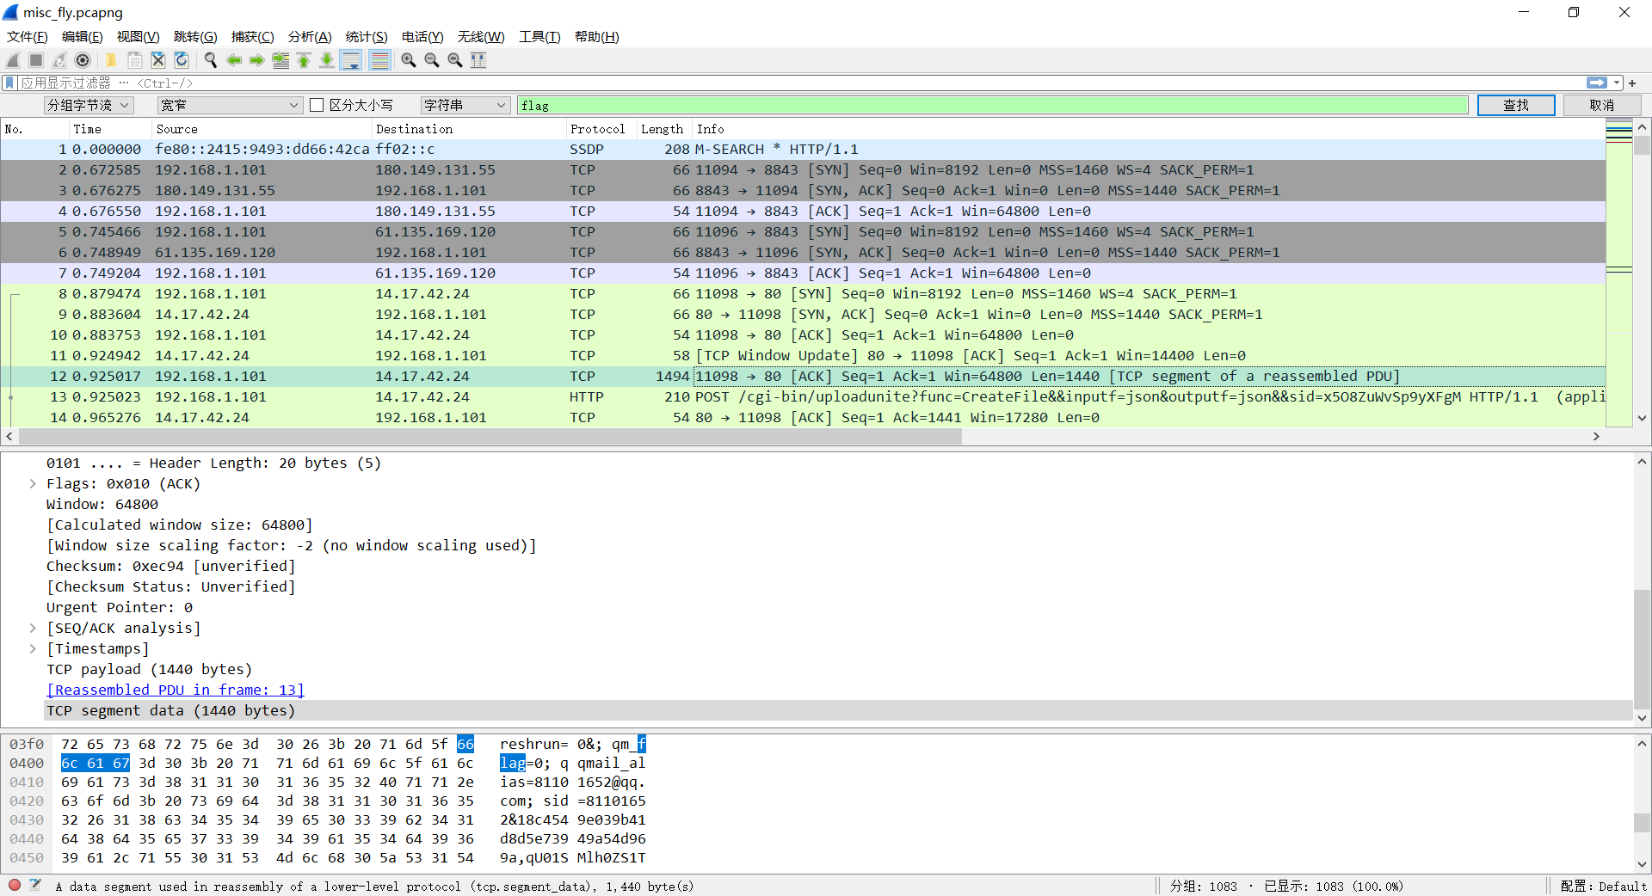Screen dimensions: 1652x896
Task: Reload the capture file icon
Action: (182, 60)
